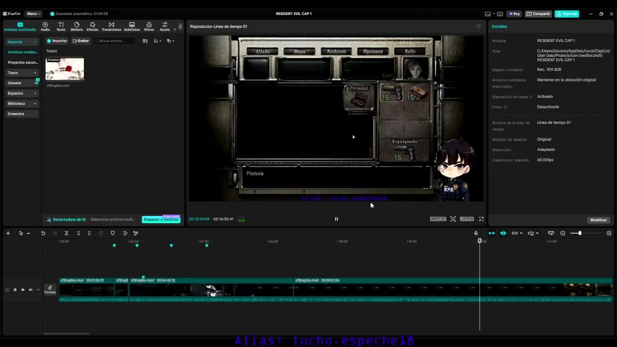The image size is (617, 347).
Task: Redo the last undone action
Action: (54, 233)
